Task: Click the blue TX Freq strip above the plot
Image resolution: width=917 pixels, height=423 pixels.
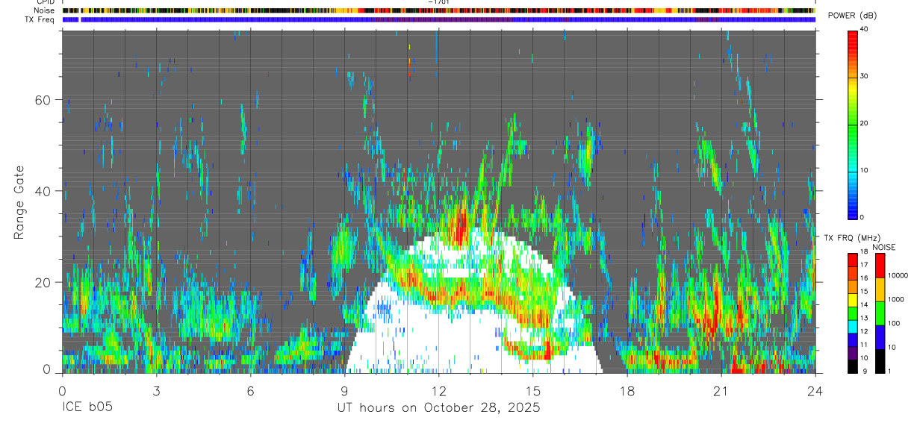Action: pos(438,19)
